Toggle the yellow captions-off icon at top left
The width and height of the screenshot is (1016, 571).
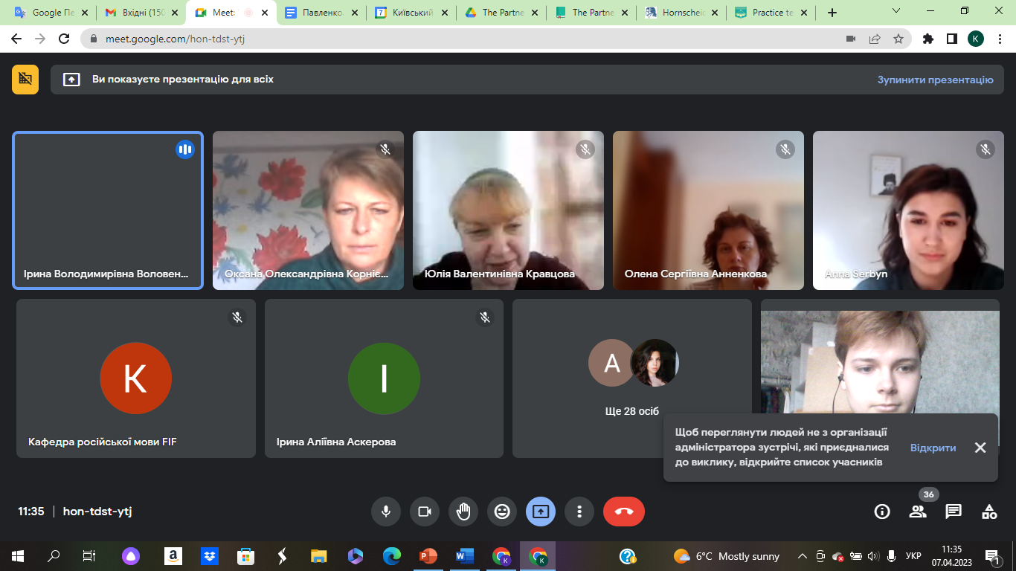click(x=25, y=79)
